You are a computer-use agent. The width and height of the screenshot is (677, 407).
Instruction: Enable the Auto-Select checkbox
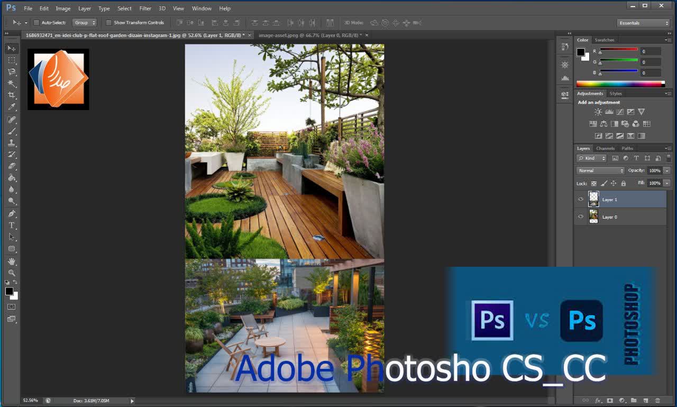[x=36, y=23]
